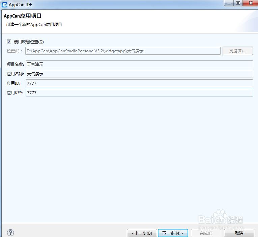Click the 完成(F) finish button
Viewport: 258px width, 237px height.
(x=206, y=233)
